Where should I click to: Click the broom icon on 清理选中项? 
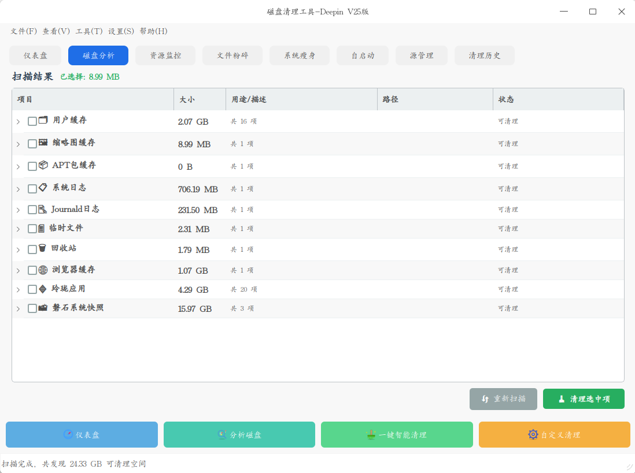tap(562, 399)
